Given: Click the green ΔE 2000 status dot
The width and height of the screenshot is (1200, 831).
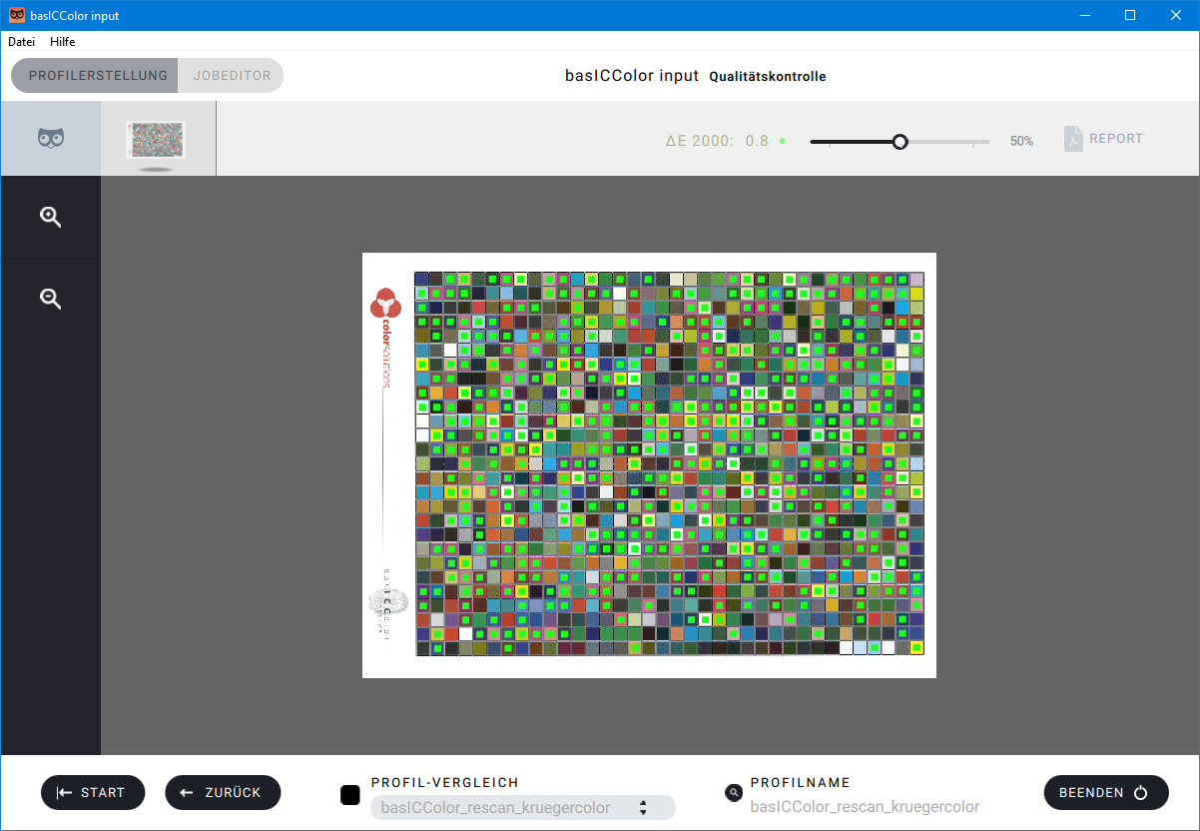Looking at the screenshot, I should [x=782, y=142].
